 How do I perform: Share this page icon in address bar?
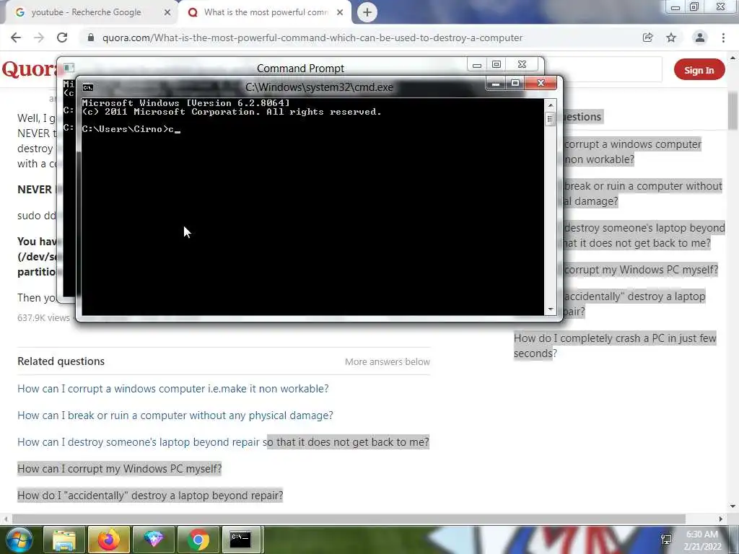point(647,38)
